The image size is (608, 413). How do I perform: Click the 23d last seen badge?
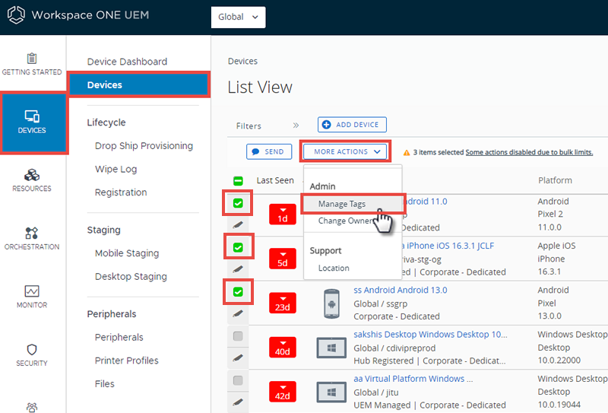click(x=283, y=303)
